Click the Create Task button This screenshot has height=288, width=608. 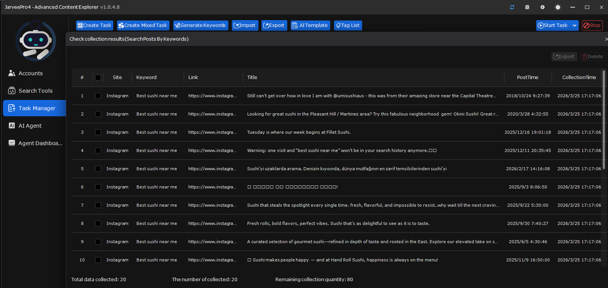94,25
